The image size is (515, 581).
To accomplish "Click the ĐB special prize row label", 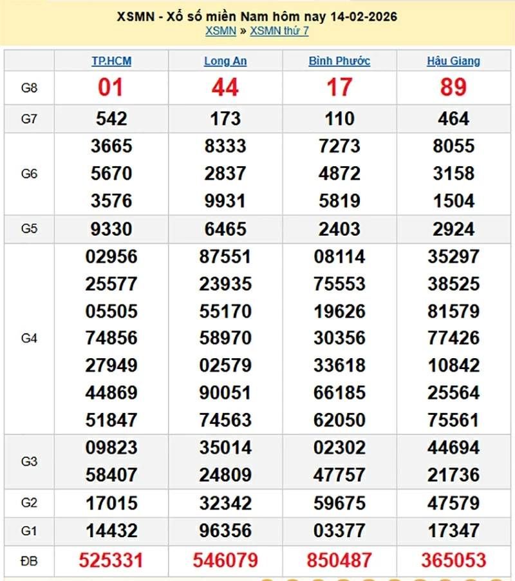I will click(29, 561).
